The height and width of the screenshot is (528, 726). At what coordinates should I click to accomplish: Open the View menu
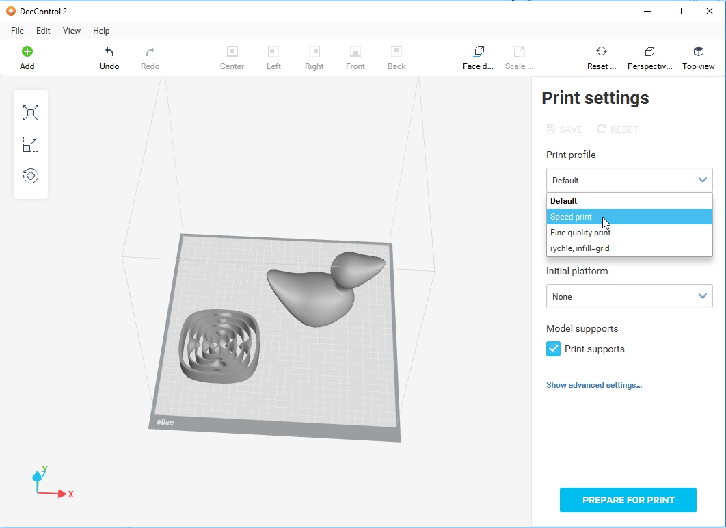tap(72, 31)
